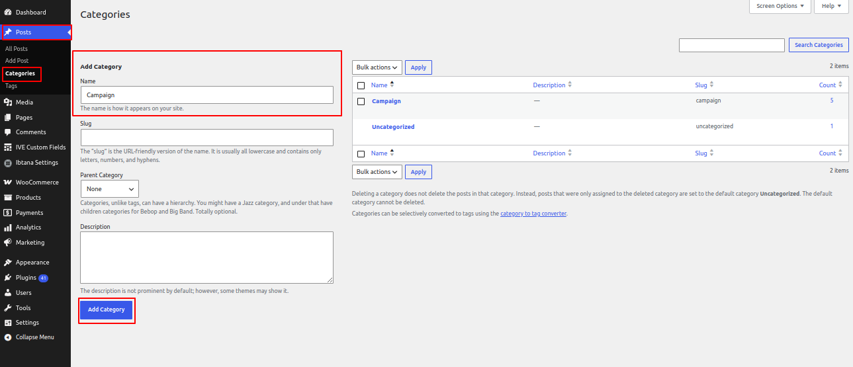Image resolution: width=853 pixels, height=367 pixels.
Task: Click the Add Category button
Action: tap(107, 309)
